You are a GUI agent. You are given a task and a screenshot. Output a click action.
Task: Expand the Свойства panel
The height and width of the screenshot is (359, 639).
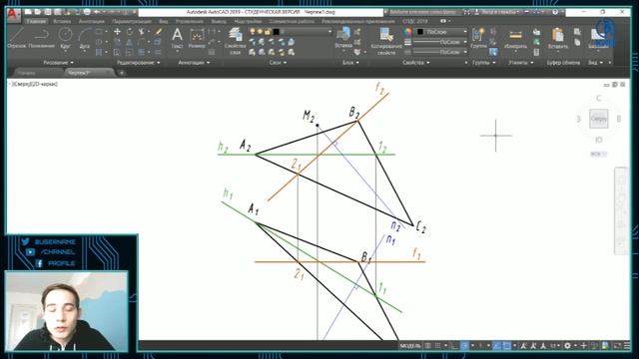tap(415, 63)
